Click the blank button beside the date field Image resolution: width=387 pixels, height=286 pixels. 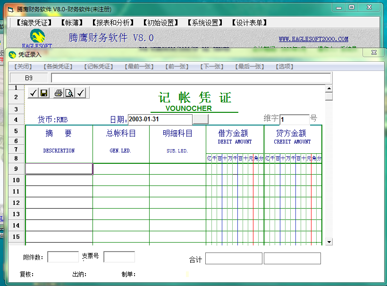tap(201, 119)
